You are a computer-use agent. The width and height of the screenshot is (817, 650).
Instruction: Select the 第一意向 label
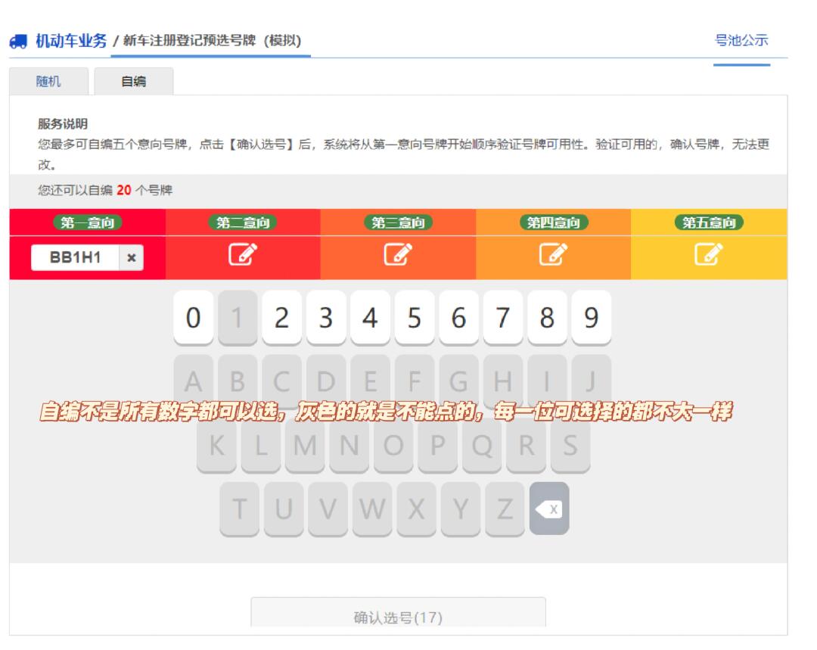point(88,222)
